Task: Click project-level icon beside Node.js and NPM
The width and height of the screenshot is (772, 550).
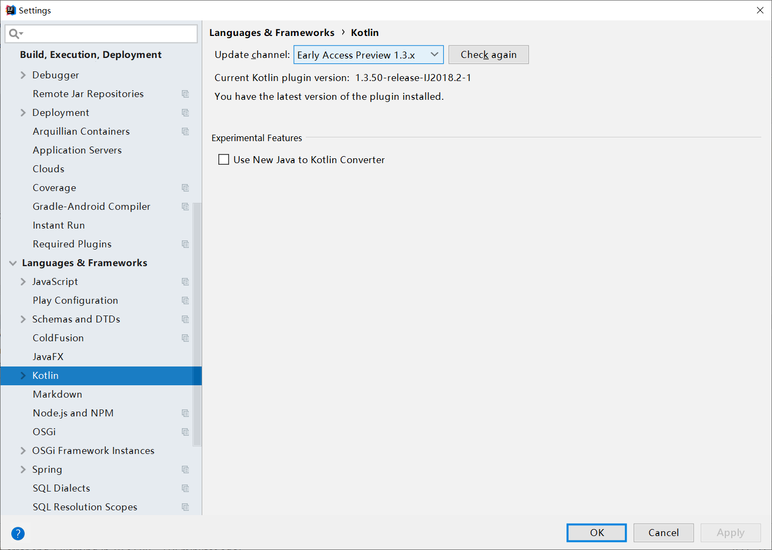Action: (185, 413)
